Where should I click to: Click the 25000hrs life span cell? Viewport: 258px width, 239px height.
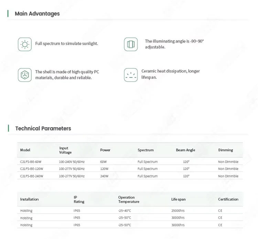click(178, 210)
